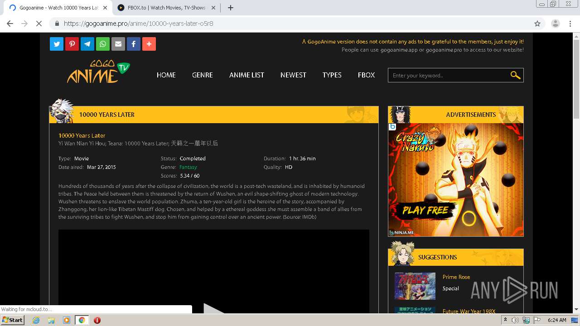The width and height of the screenshot is (580, 326).
Task: Open volume control in system tray
Action: 515,320
